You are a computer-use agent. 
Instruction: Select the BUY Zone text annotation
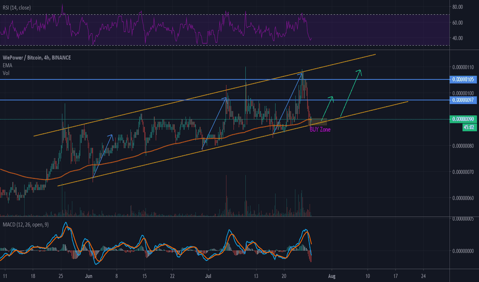coord(320,130)
